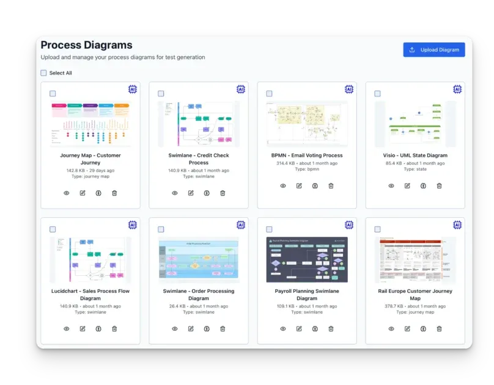Click AI chip icon on Credit Check card
This screenshot has width=494, height=385.
click(x=241, y=89)
